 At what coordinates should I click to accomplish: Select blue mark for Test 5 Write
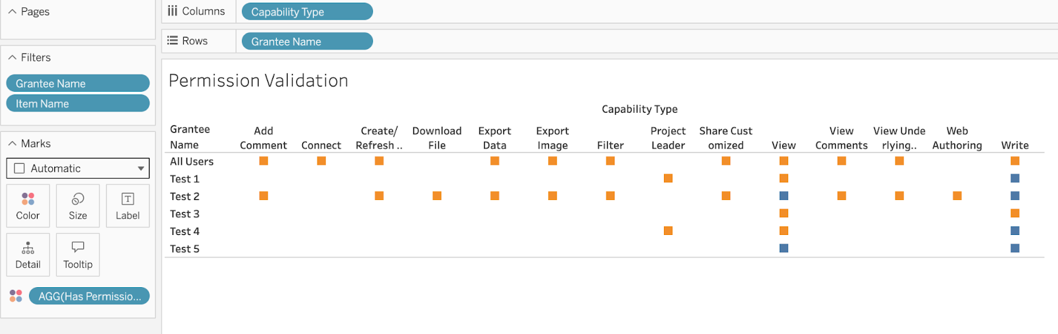[1015, 248]
